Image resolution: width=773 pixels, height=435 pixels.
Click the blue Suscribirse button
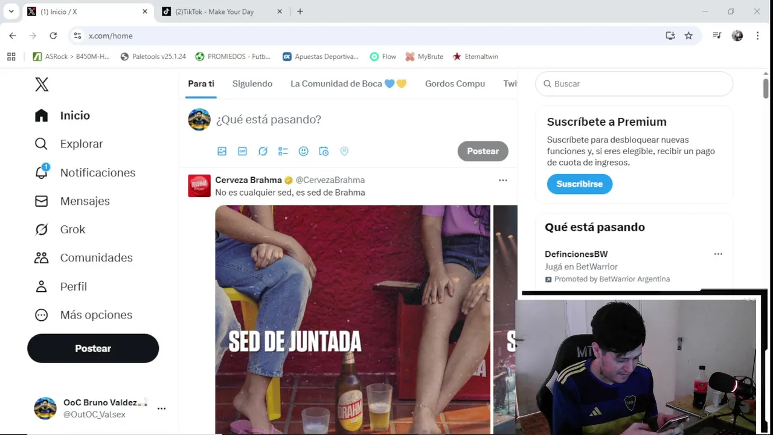point(580,184)
